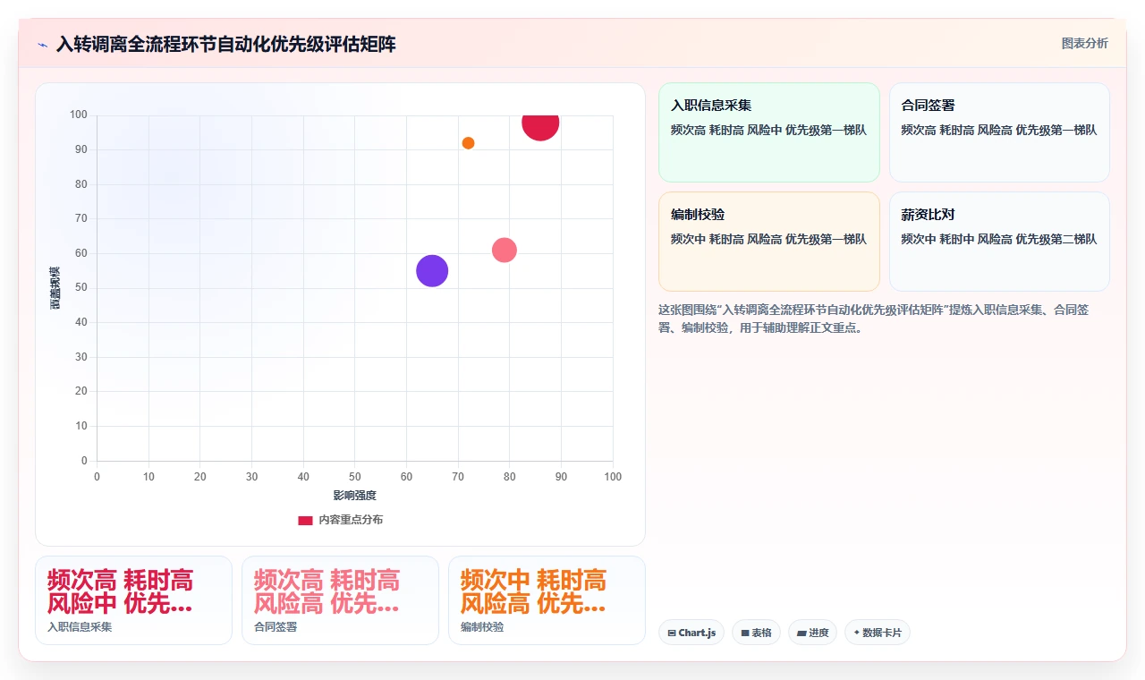
Task: Click the large red bubble in chart
Action: click(540, 123)
